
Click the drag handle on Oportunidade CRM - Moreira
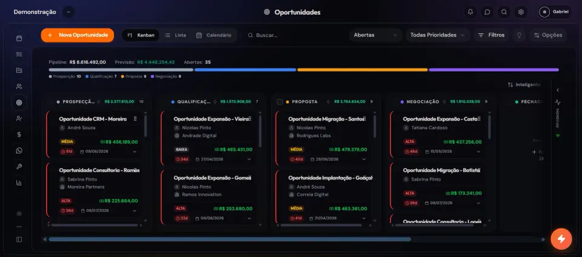[x=135, y=119]
